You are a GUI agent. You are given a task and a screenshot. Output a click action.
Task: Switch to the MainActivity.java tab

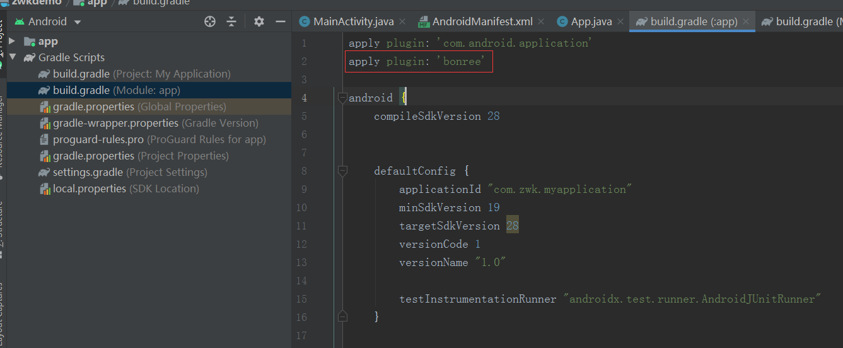(x=353, y=22)
